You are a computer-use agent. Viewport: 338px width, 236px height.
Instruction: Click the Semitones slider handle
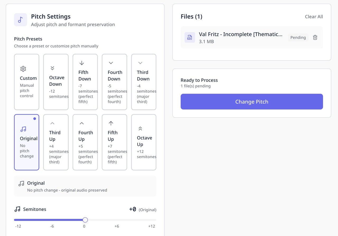tap(85, 220)
